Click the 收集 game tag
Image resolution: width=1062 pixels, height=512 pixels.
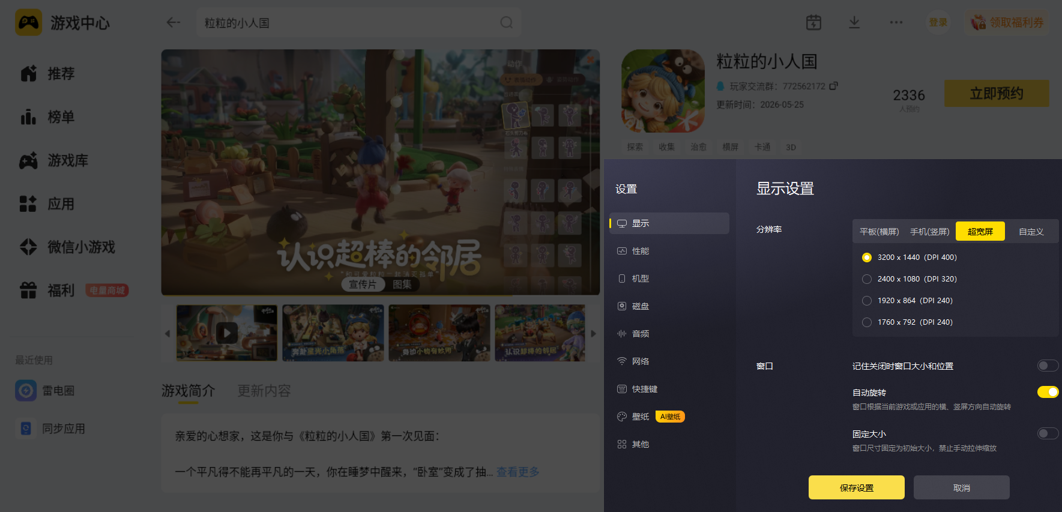point(667,147)
